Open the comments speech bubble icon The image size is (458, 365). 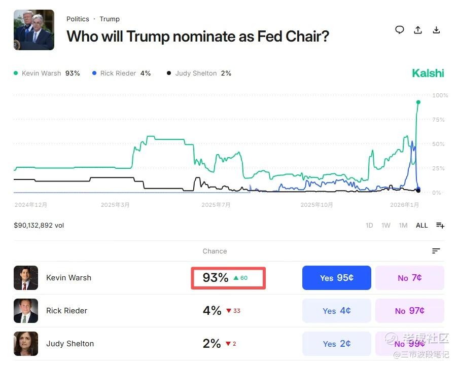(x=400, y=30)
